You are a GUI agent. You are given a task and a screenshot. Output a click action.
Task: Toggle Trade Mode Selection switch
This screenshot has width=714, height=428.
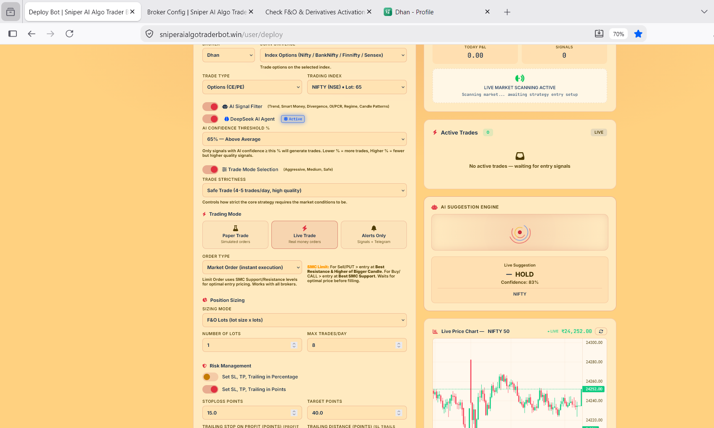[210, 169]
